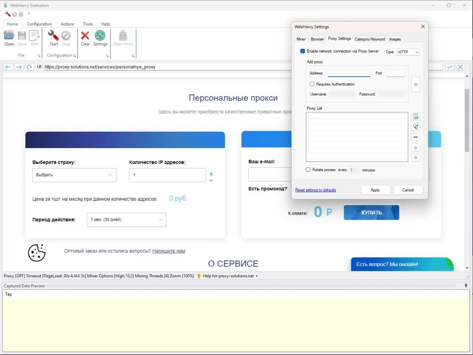Uncheck Enable network connection via Proxy Server
473x355 pixels.
point(303,51)
